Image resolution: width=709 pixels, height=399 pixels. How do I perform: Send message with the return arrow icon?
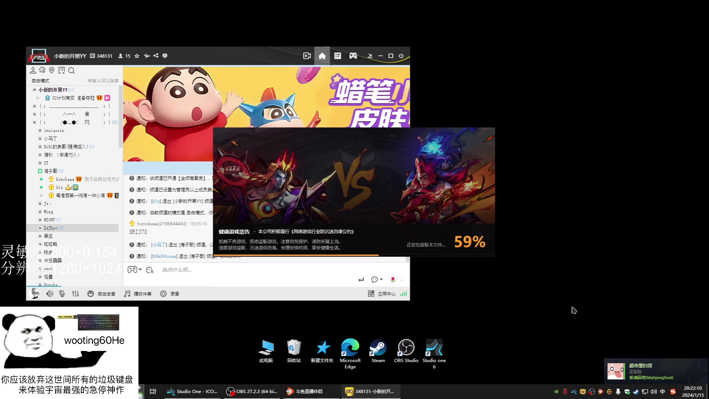pyautogui.click(x=361, y=280)
